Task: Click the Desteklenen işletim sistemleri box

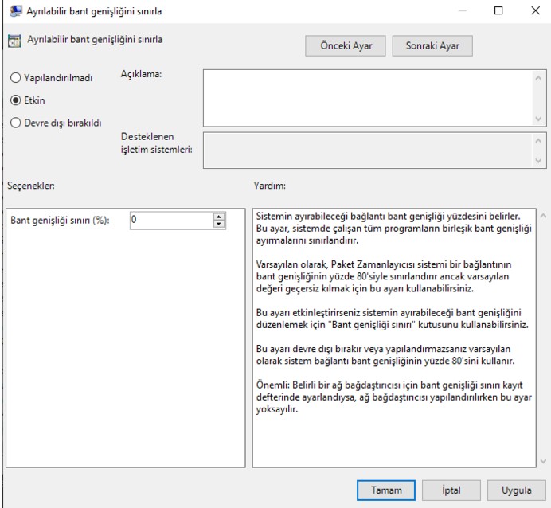Action: point(368,150)
